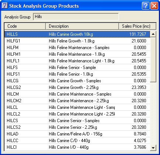
Task: Click description Hills Feline Maintenance Light - 1.8kg
Action: (82, 61)
